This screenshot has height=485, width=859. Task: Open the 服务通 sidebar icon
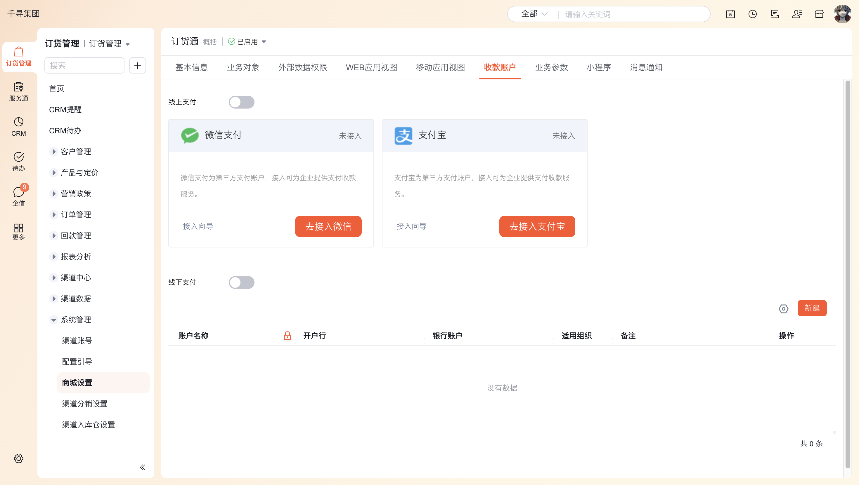[19, 92]
